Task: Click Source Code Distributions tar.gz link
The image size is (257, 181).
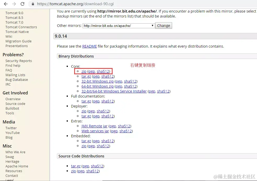Action: point(76,166)
